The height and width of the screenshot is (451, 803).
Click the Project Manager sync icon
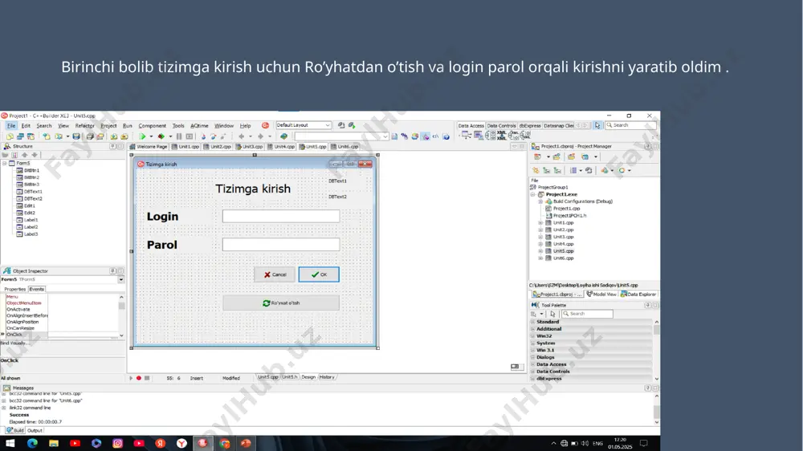[588, 170]
